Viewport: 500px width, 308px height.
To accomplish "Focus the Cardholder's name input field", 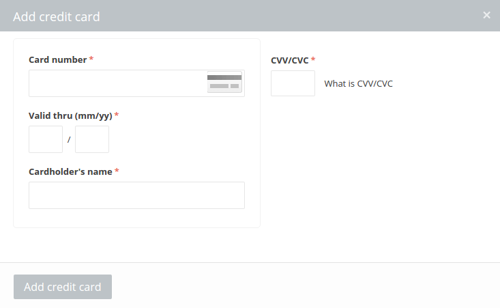I will point(136,195).
